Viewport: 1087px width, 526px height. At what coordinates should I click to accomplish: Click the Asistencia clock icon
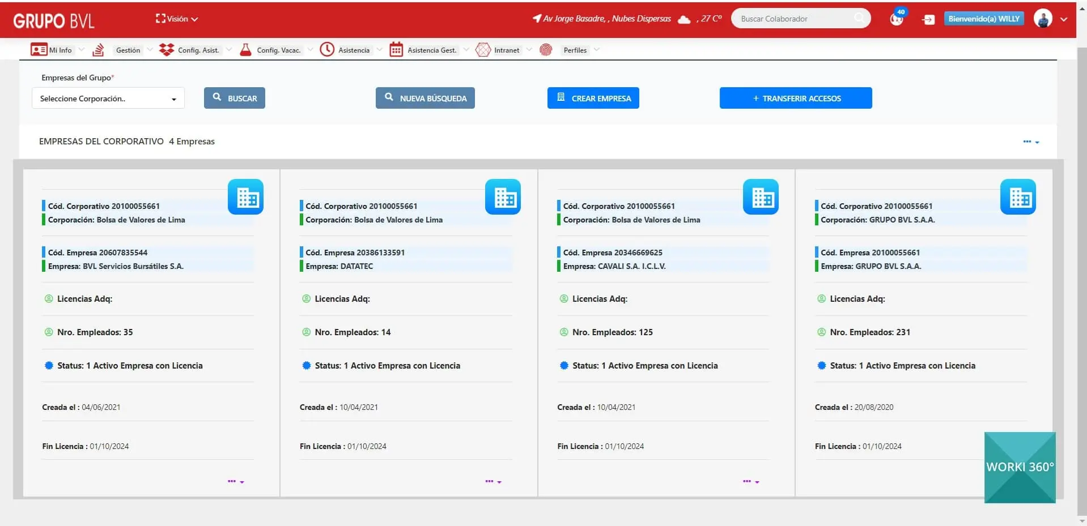(x=327, y=50)
